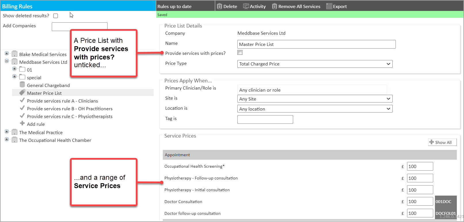Open the Price Type dropdown
The width and height of the screenshot is (464, 222).
click(315, 64)
